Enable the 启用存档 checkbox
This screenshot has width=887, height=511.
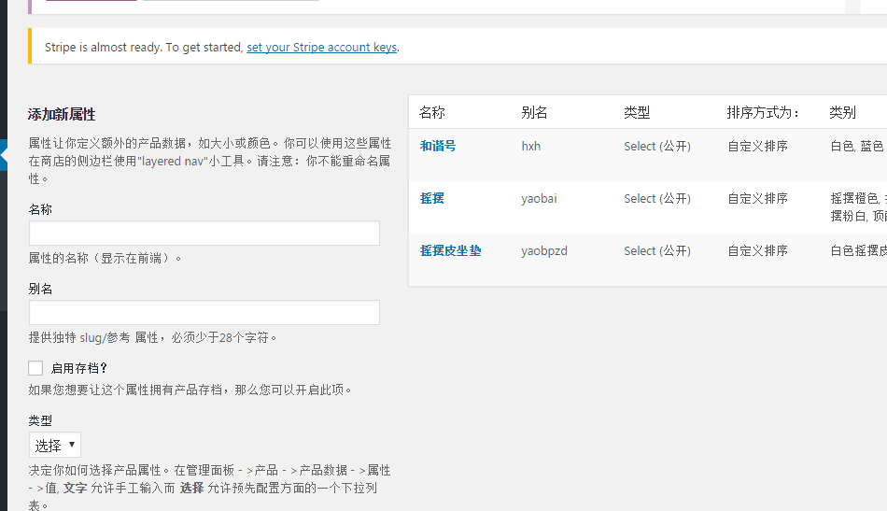click(36, 368)
